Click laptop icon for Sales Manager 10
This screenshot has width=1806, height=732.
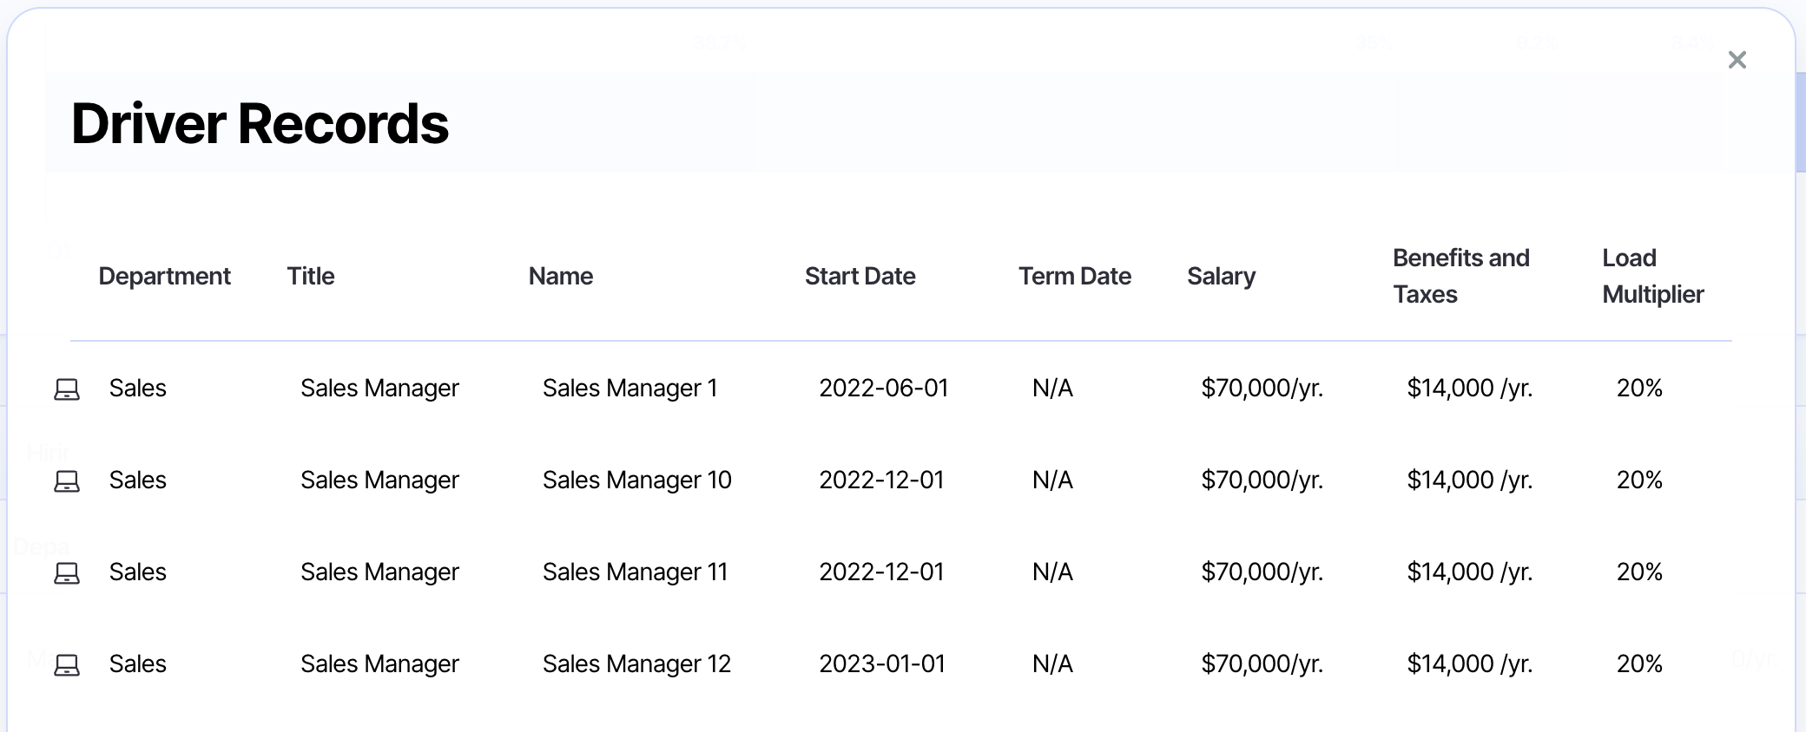(x=67, y=481)
